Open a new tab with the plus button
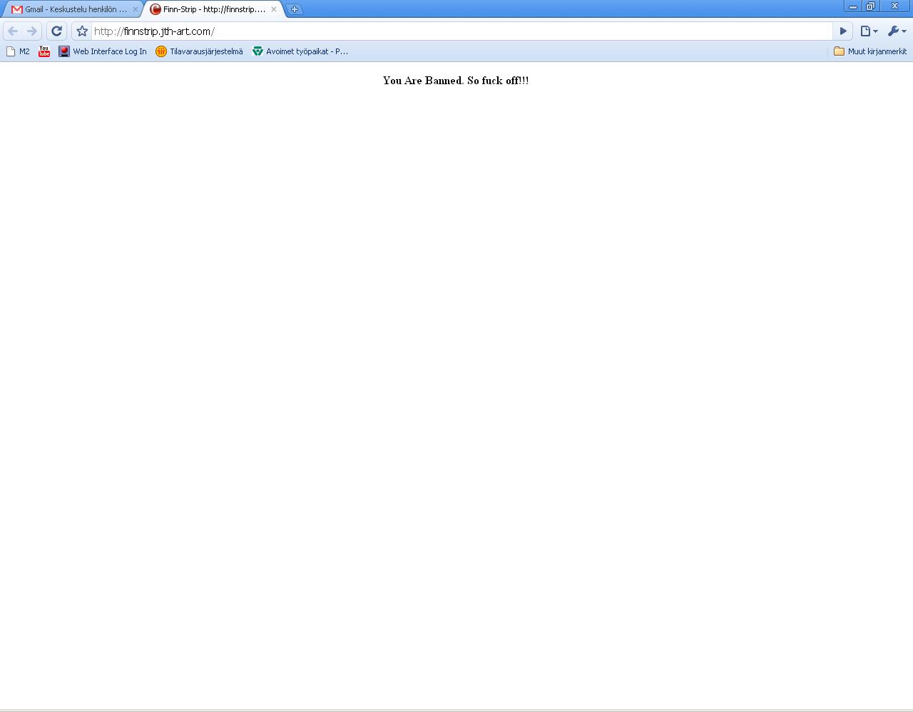913x712 pixels. [295, 9]
